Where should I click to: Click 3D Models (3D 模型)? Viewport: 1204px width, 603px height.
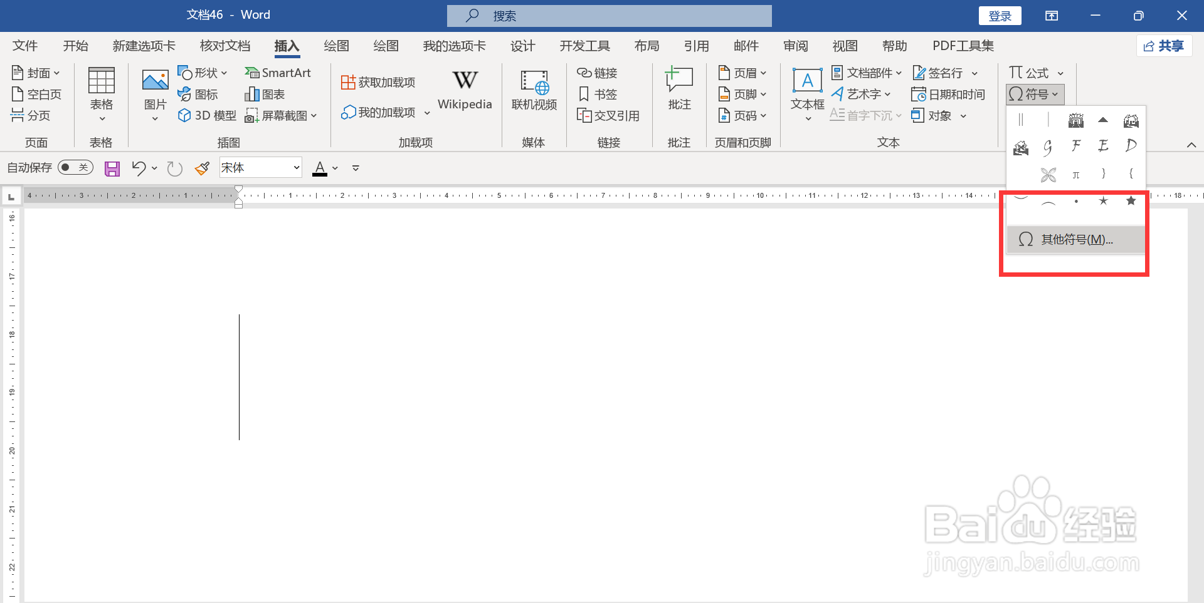point(207,115)
